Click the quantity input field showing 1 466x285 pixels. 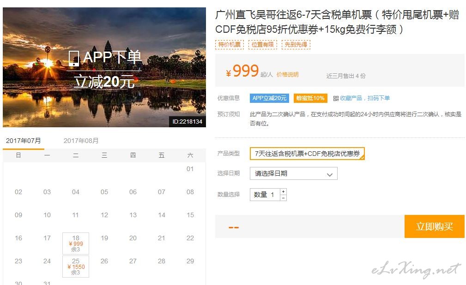[265, 195]
